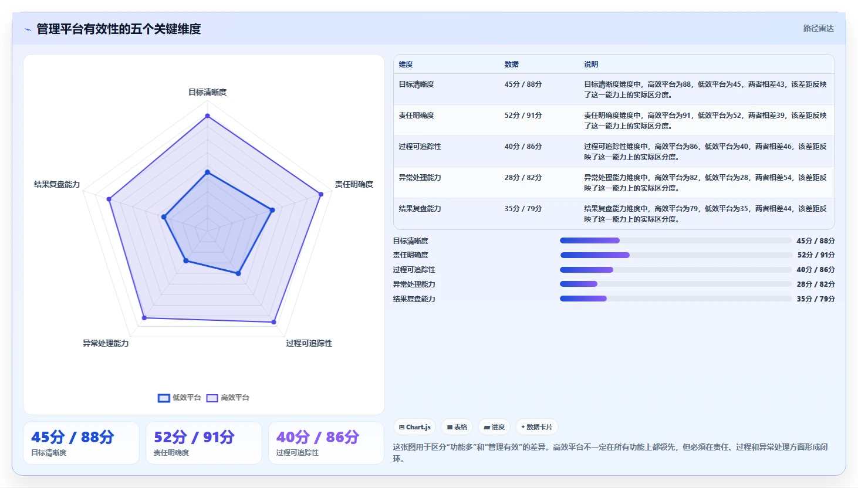Click the 结果复盘能力 progress bar

coord(675,299)
